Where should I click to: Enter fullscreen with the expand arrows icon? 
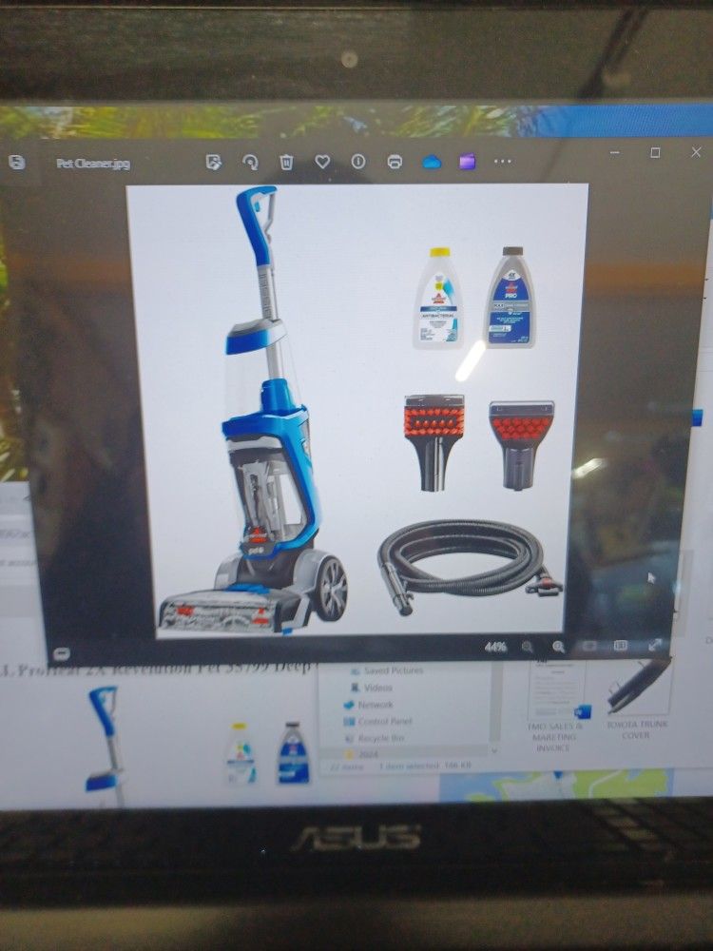click(x=655, y=645)
